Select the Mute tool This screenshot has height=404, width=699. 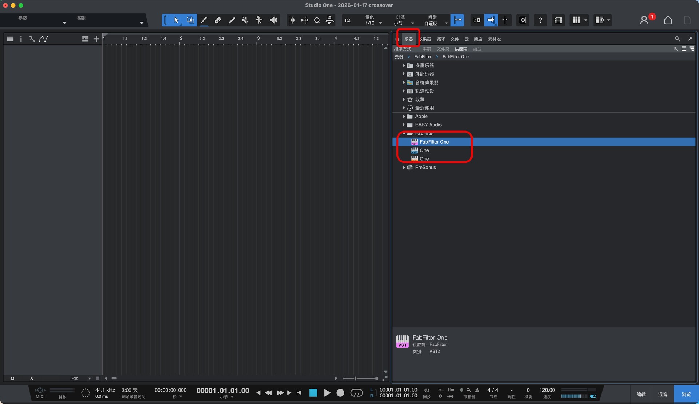tap(245, 20)
